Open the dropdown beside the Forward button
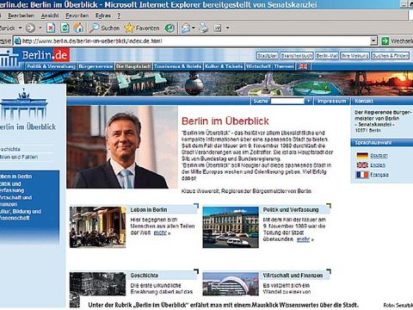This screenshot has height=310, width=413. (x=40, y=28)
